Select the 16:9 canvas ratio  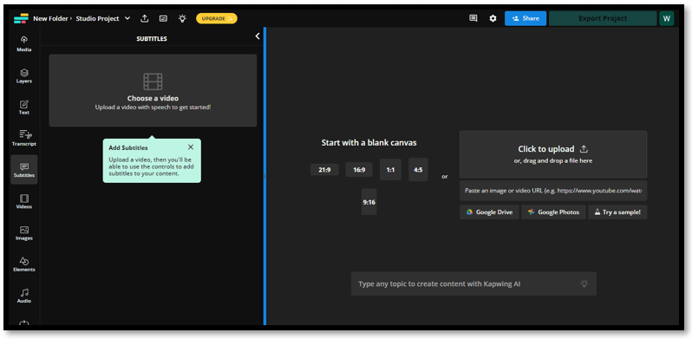point(359,170)
